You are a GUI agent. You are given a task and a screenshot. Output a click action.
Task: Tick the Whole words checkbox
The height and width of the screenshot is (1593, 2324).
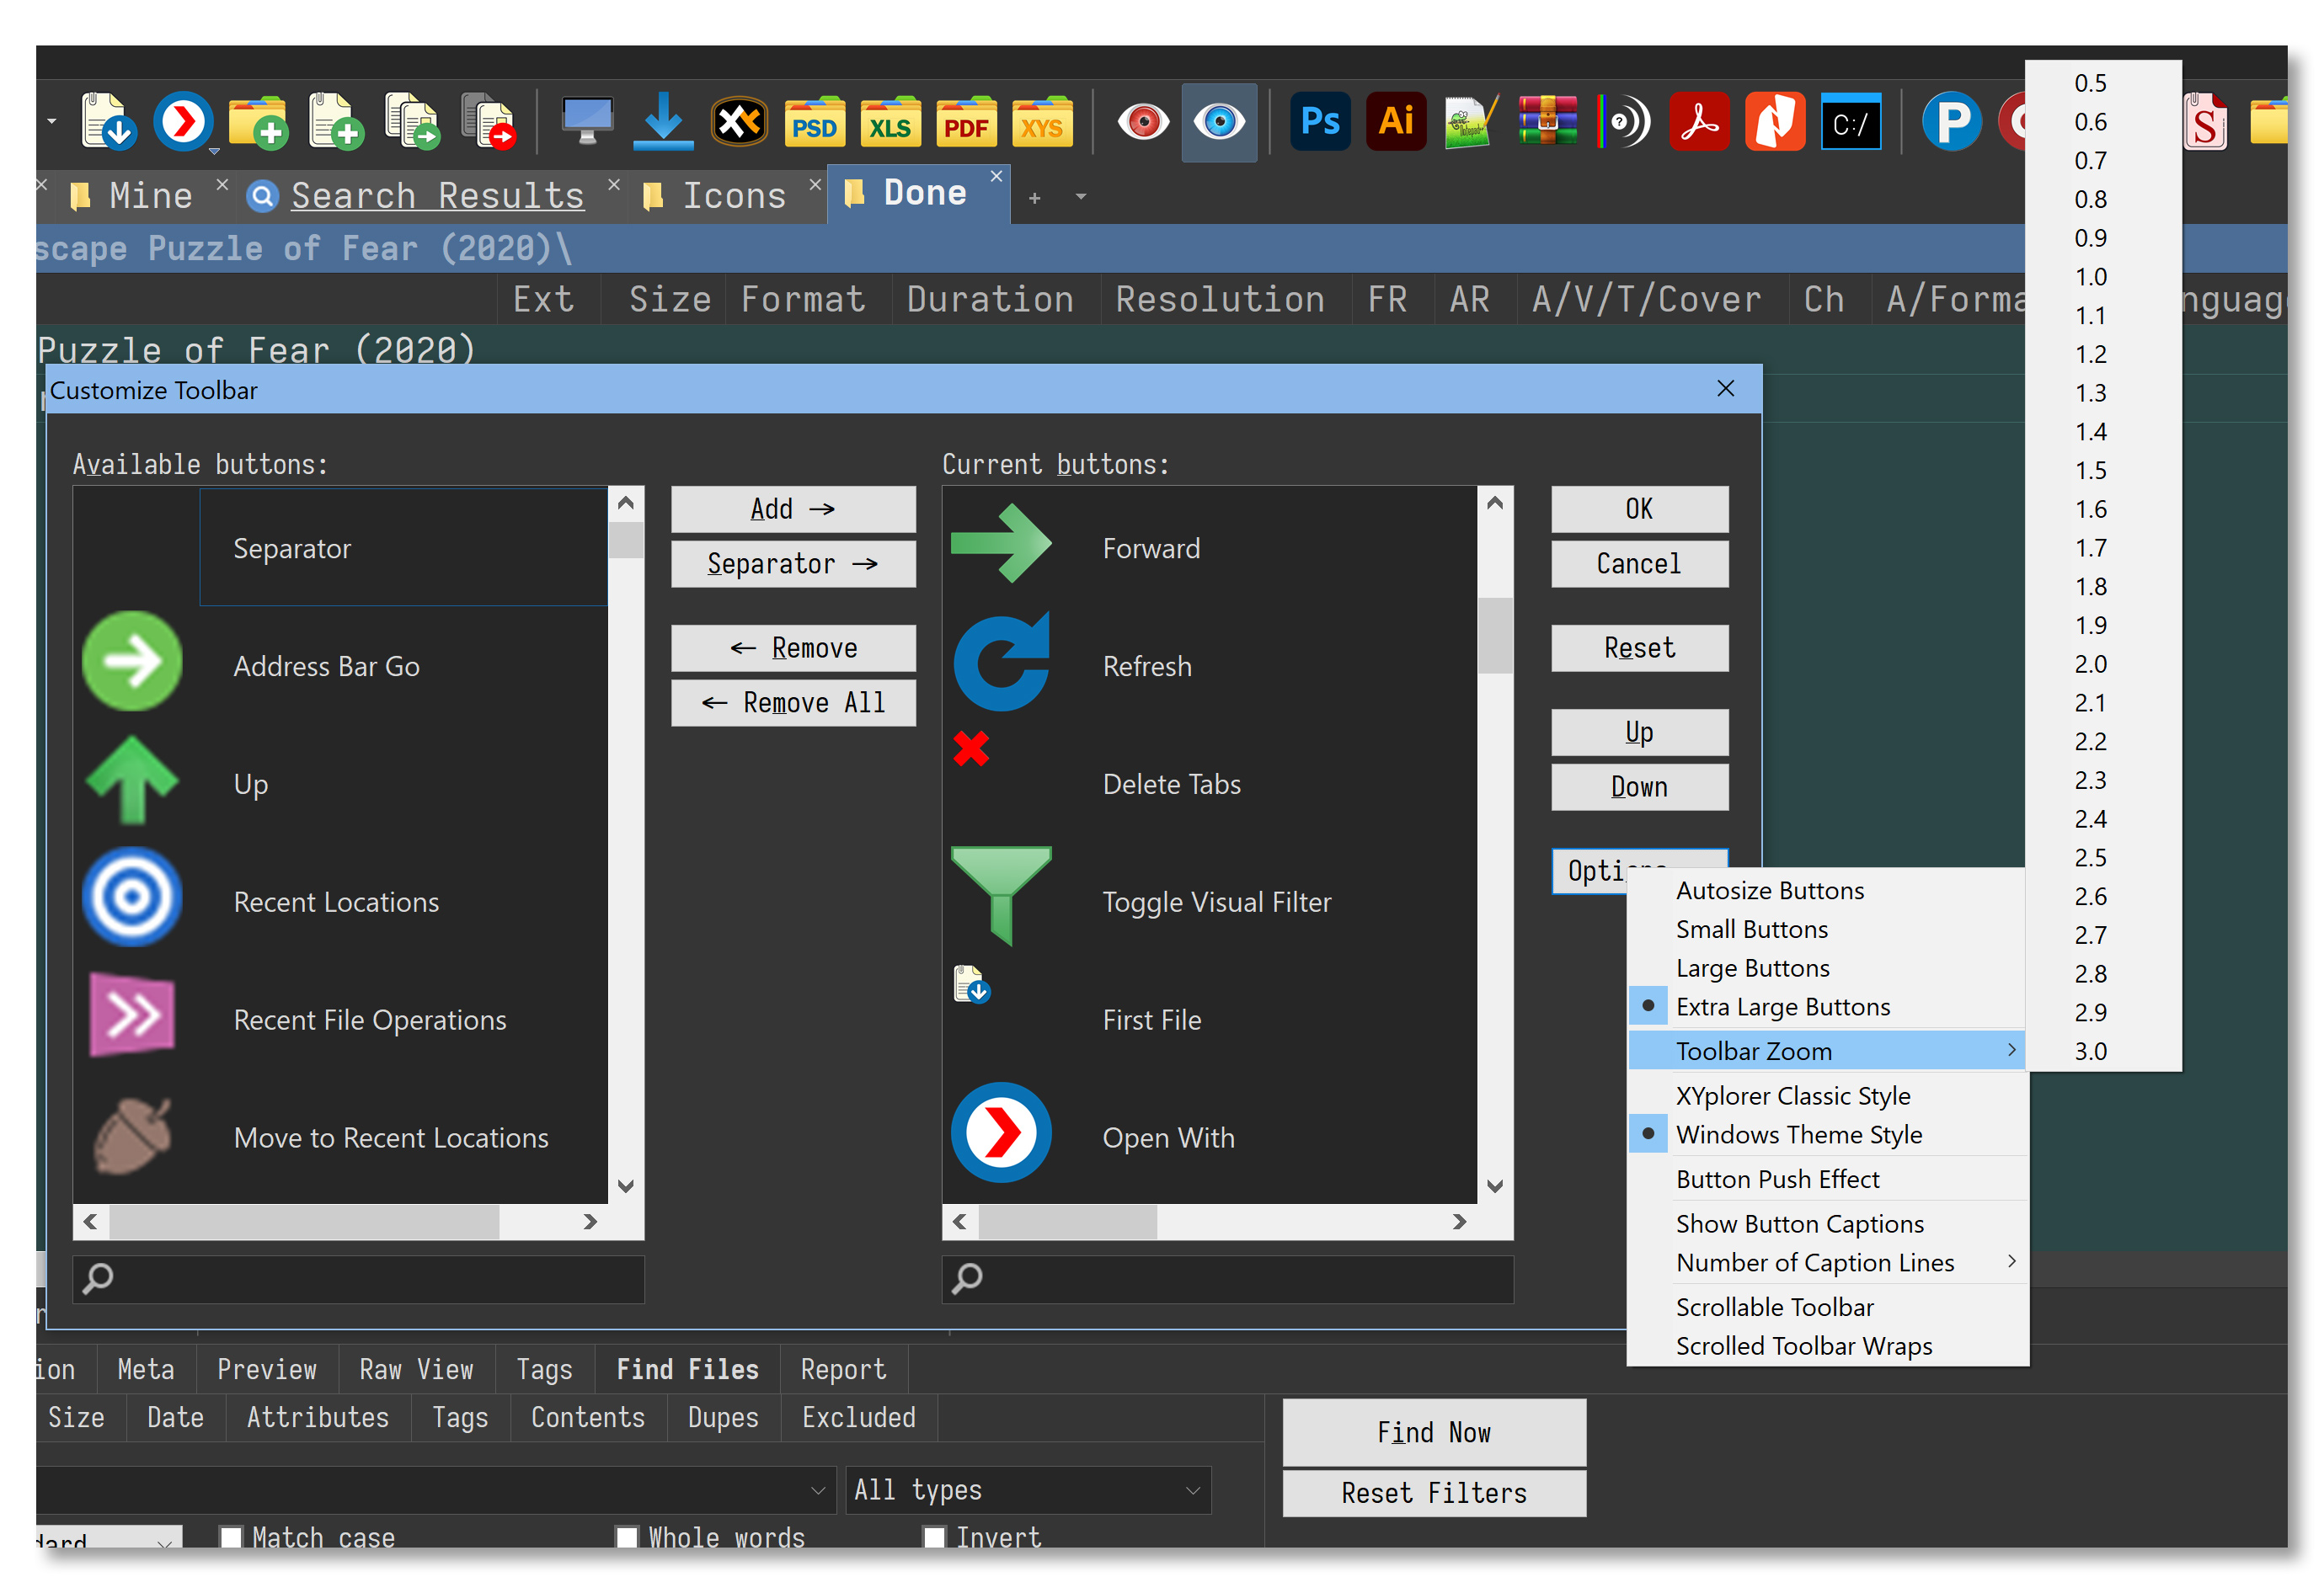[x=627, y=1536]
